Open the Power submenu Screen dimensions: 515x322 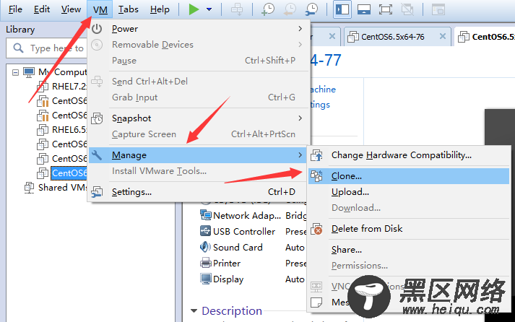[199, 29]
